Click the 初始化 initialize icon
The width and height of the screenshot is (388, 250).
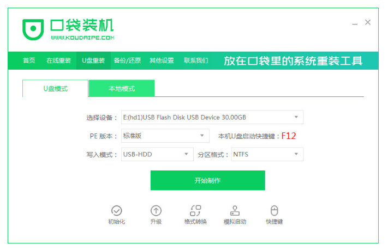[x=117, y=211]
